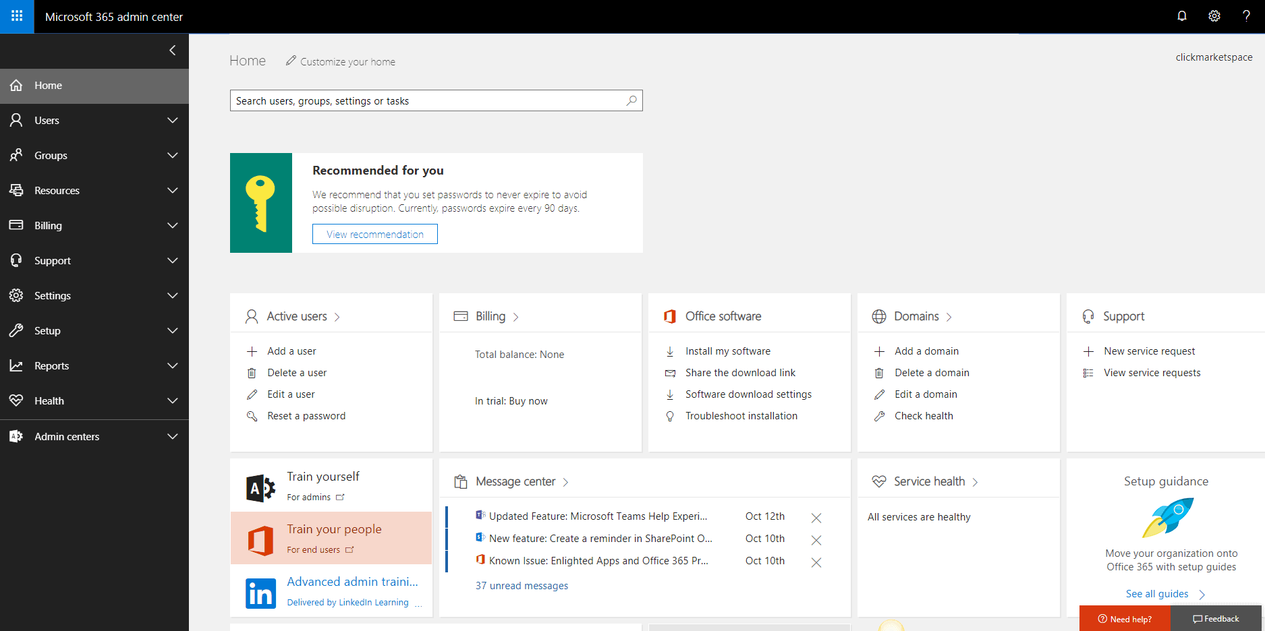Click Delete a domain

932,373
